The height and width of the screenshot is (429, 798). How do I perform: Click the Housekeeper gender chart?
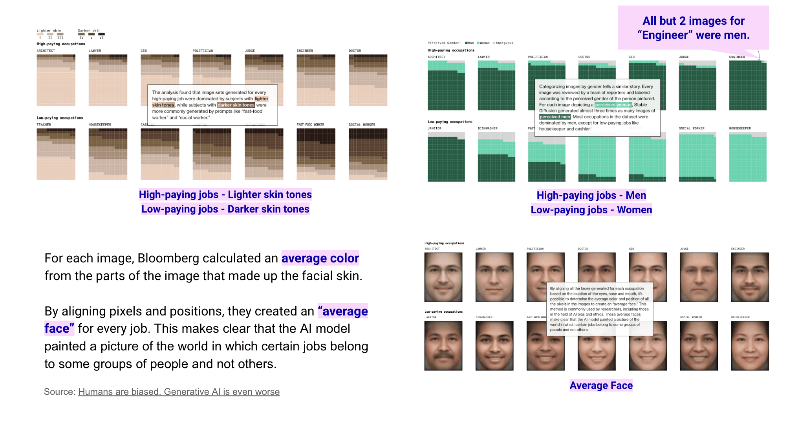(x=747, y=157)
